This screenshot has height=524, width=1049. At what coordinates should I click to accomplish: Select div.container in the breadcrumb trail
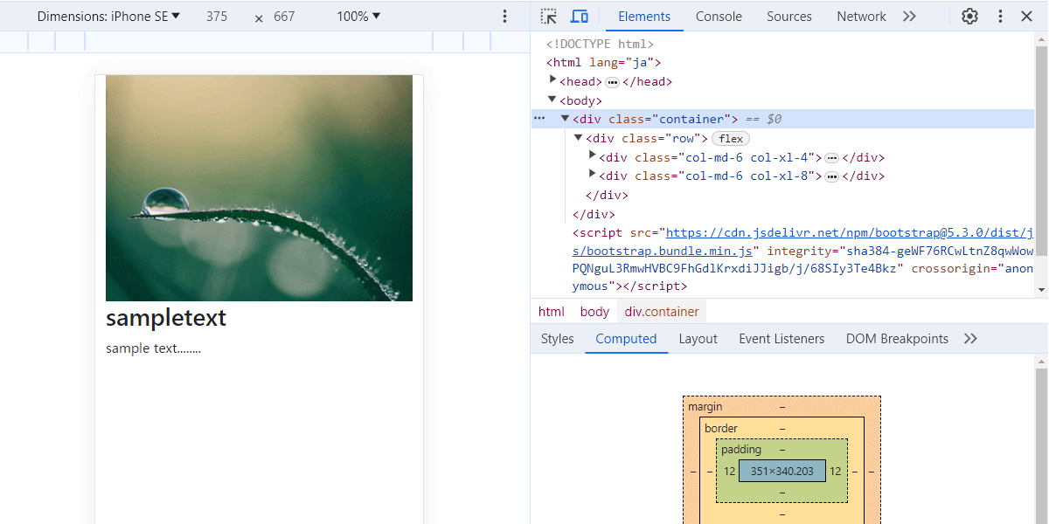[x=662, y=312]
